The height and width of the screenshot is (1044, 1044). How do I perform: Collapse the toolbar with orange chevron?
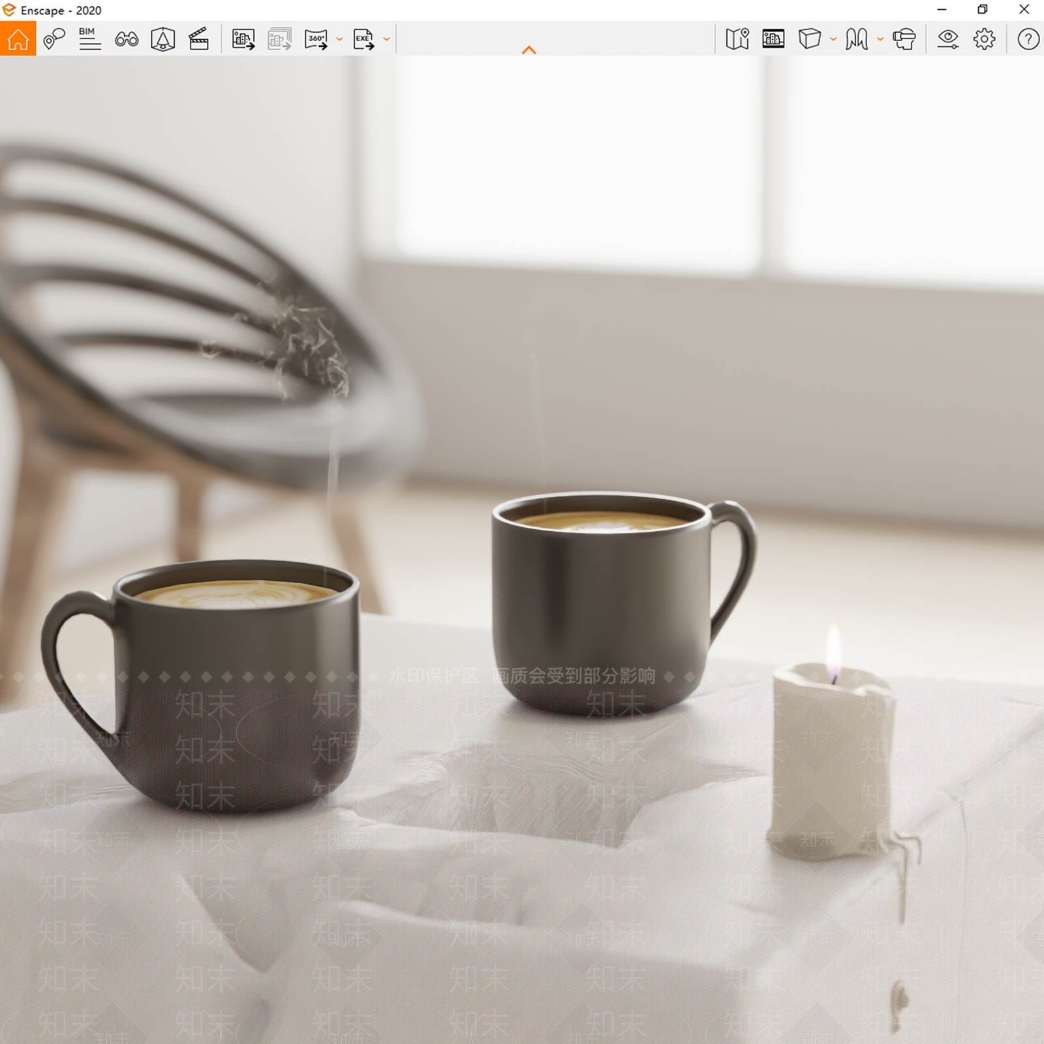click(x=529, y=50)
